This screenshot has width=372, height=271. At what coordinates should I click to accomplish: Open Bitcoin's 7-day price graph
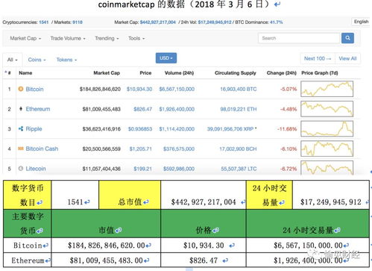327,89
